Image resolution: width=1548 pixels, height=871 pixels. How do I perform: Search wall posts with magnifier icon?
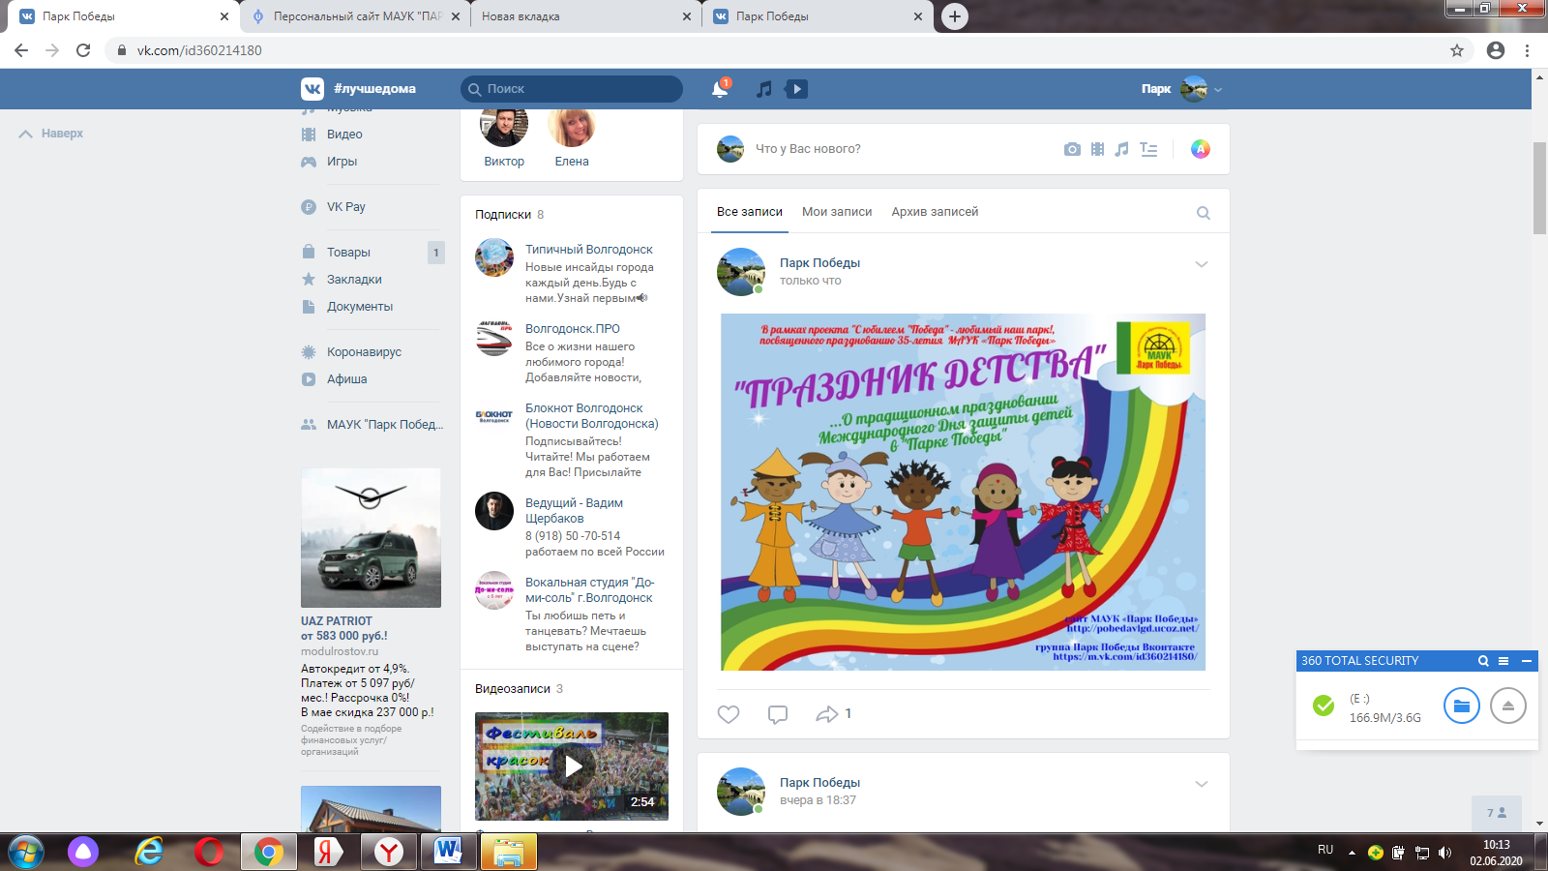pyautogui.click(x=1204, y=213)
